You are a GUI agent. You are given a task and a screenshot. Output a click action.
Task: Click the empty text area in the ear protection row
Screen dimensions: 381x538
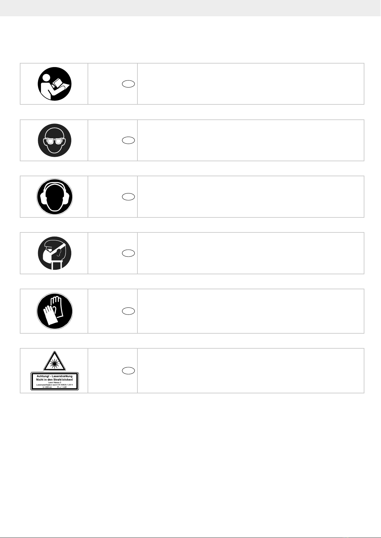point(251,197)
